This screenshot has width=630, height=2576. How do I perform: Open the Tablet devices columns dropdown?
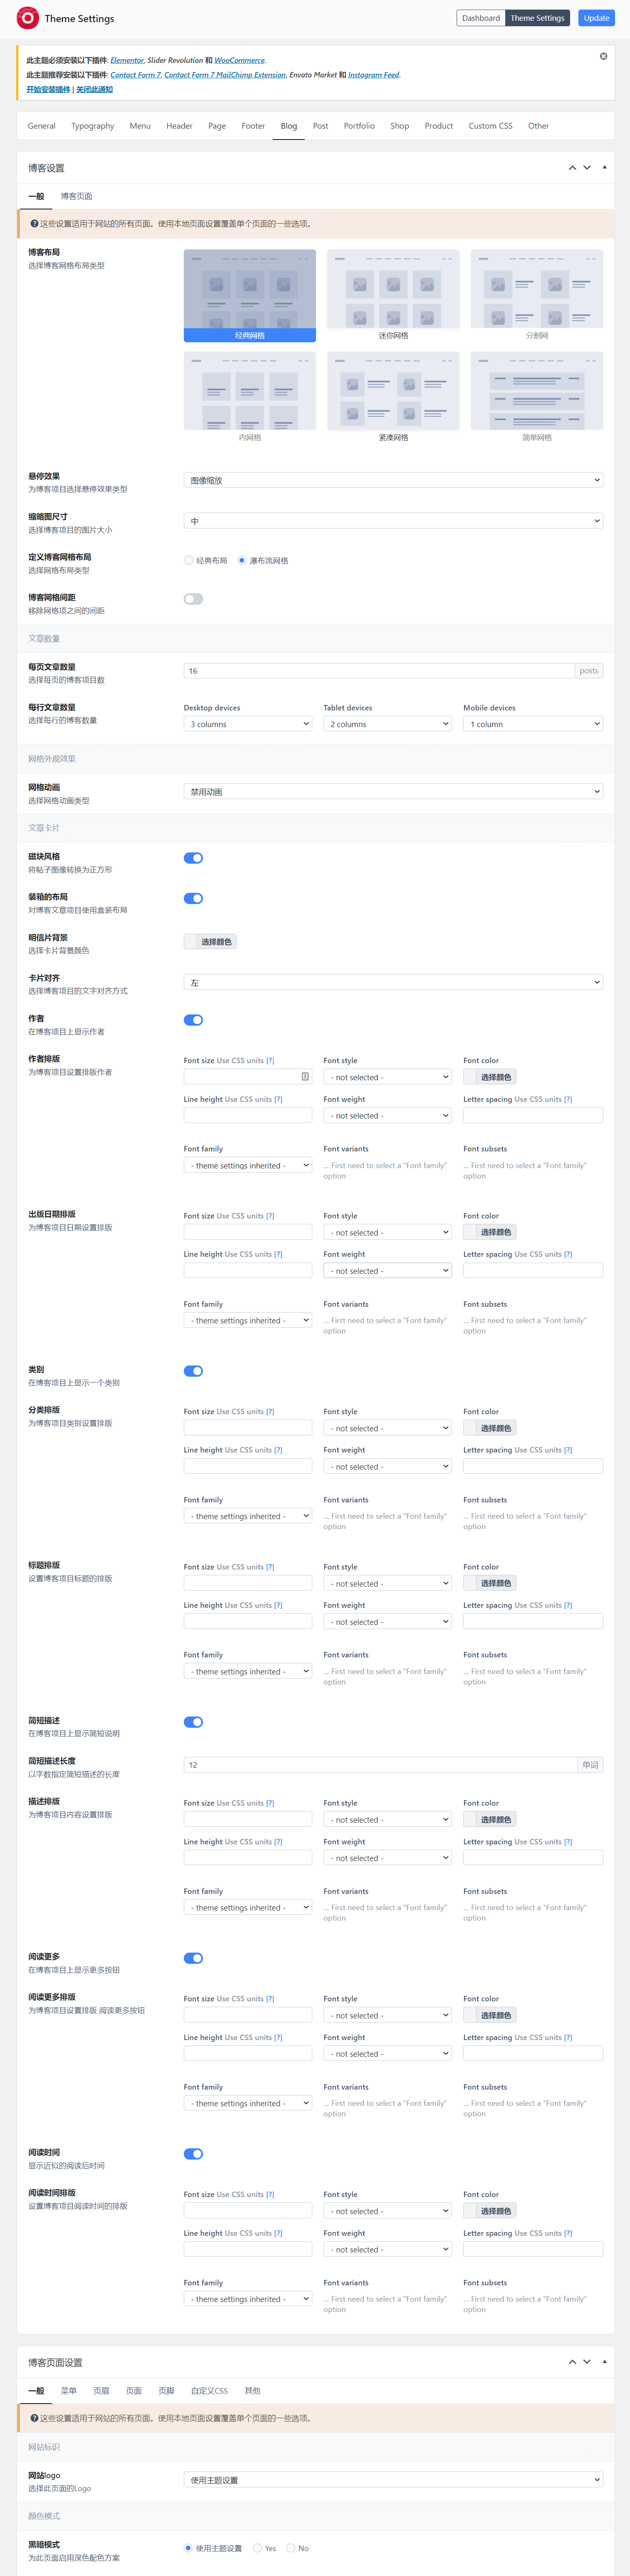point(388,724)
